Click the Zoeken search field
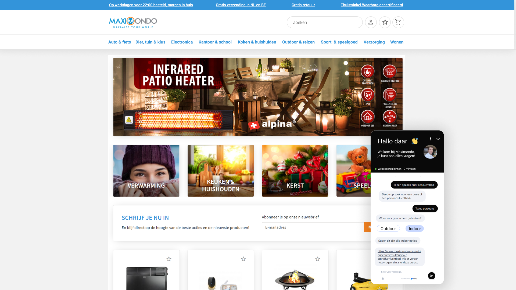The image size is (516, 290). [x=325, y=22]
